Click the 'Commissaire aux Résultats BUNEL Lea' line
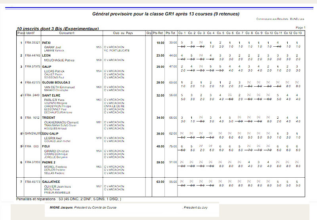317x220 pixels. (280, 19)
